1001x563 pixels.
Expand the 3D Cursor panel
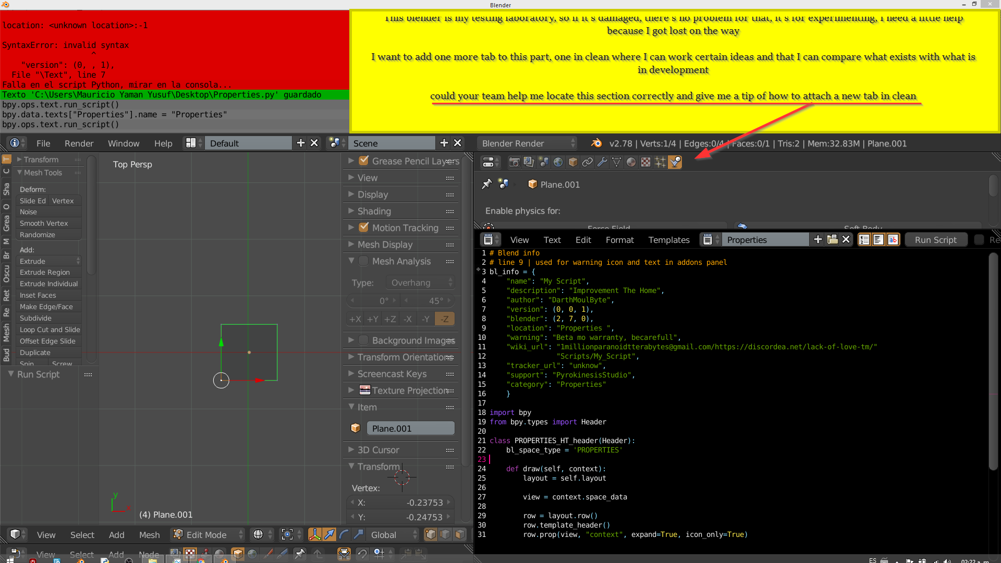(379, 450)
